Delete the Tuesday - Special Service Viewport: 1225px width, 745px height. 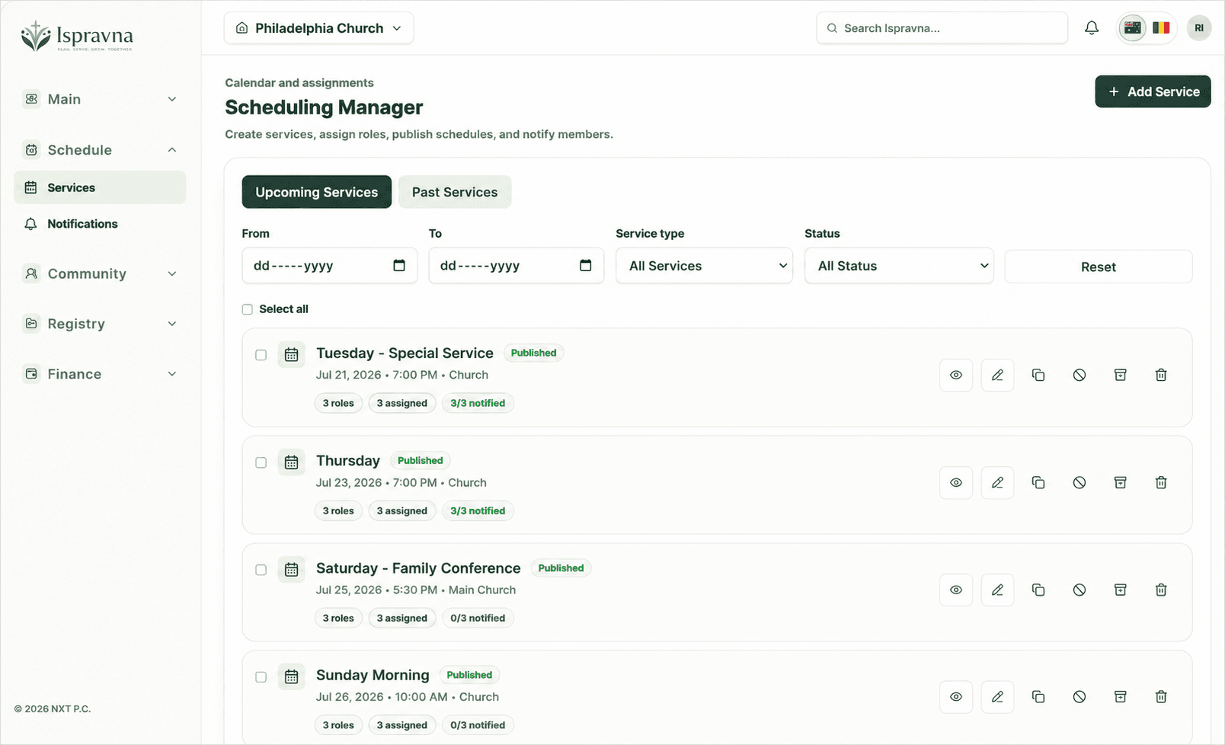(1161, 375)
